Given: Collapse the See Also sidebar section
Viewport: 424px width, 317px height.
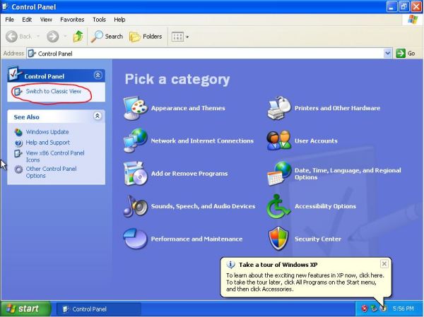Looking at the screenshot, I should click(x=98, y=116).
